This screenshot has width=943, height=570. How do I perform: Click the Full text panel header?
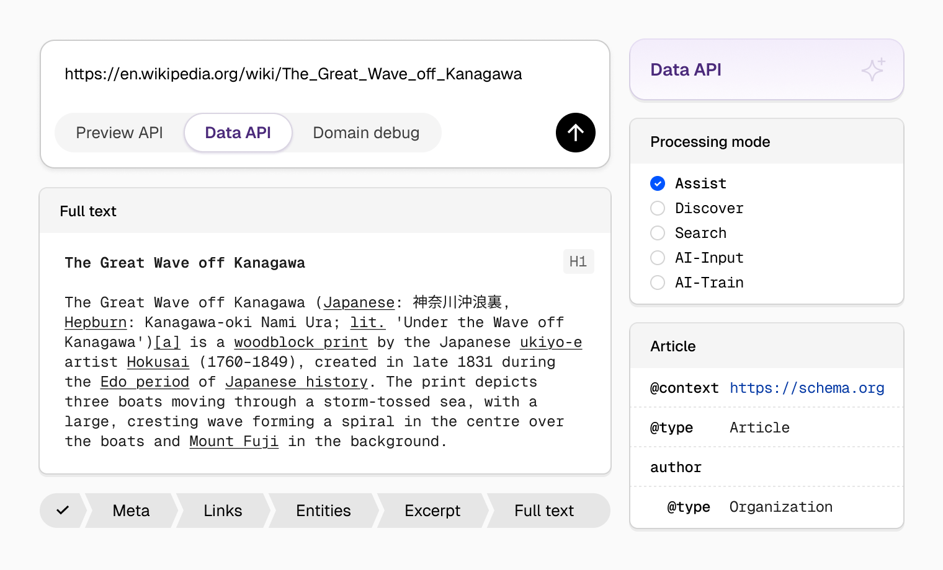pos(325,211)
